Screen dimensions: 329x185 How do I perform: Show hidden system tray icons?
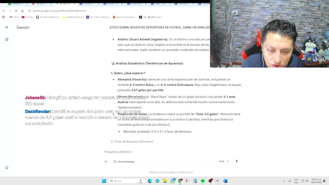click(284, 181)
